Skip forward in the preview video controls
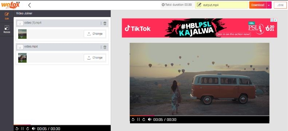Viewport: 288px width, 131px height. [x=144, y=119]
